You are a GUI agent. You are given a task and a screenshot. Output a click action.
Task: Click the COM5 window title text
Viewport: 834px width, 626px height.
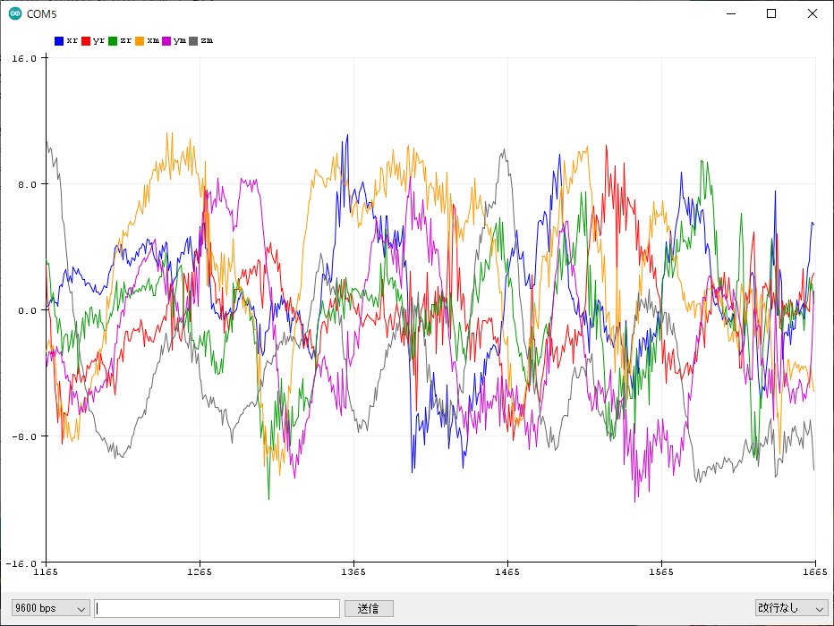coord(41,14)
